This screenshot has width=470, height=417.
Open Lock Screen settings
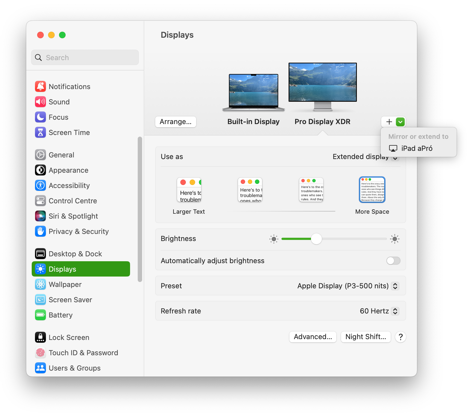81,337
